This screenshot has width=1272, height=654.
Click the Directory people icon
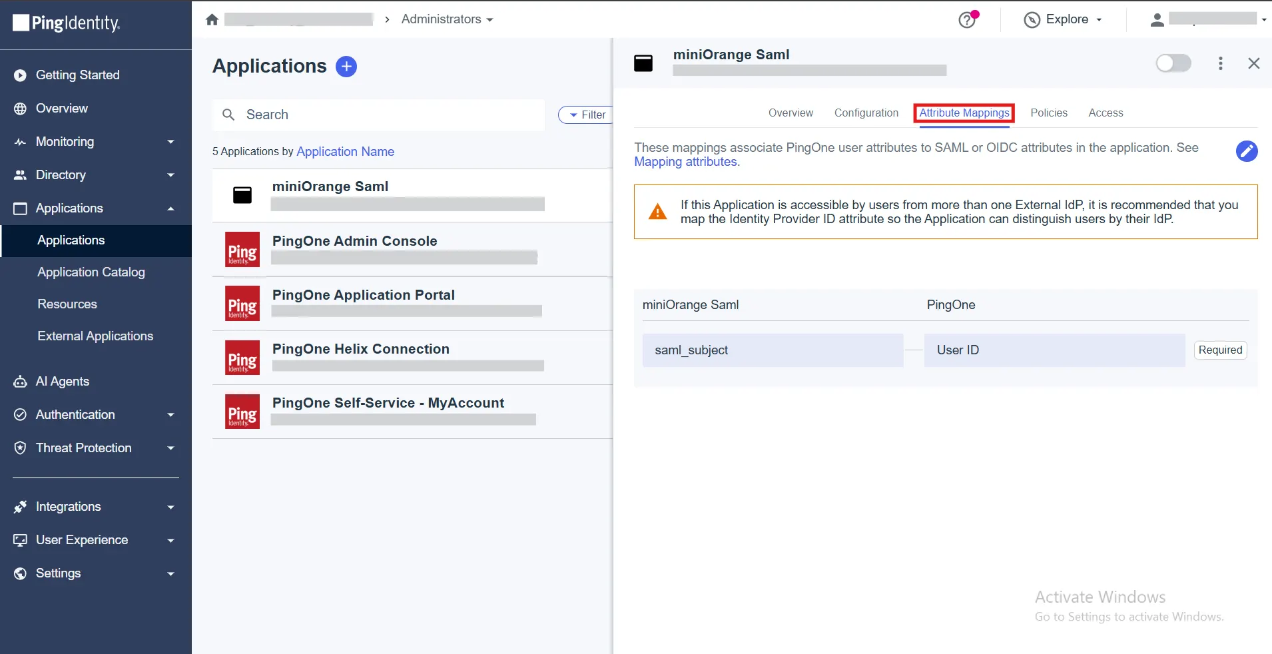[21, 175]
